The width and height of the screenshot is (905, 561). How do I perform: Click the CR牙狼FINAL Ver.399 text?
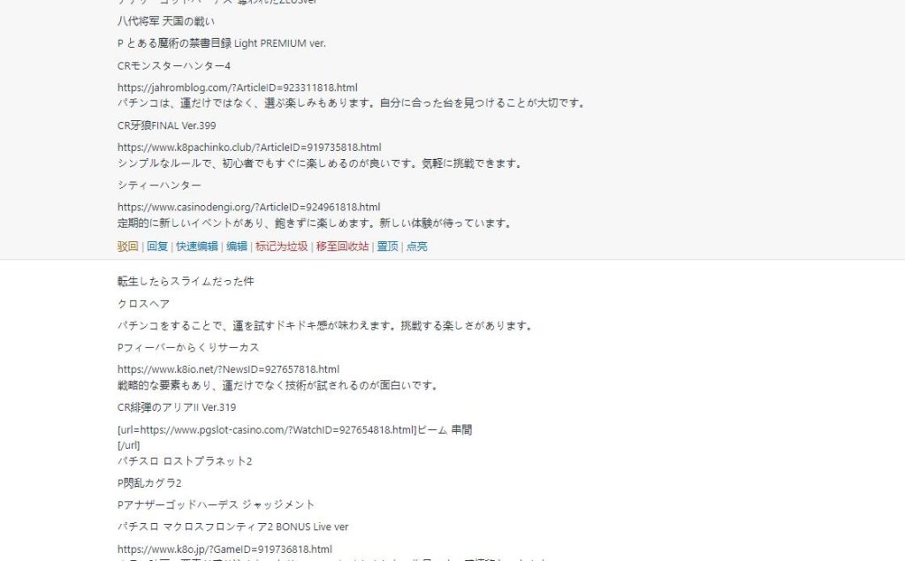point(166,125)
